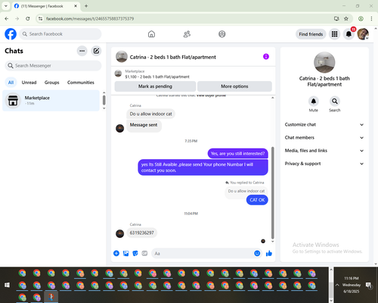Expand Customize chat section
Viewport: 378px width, 303px height.
click(324, 124)
